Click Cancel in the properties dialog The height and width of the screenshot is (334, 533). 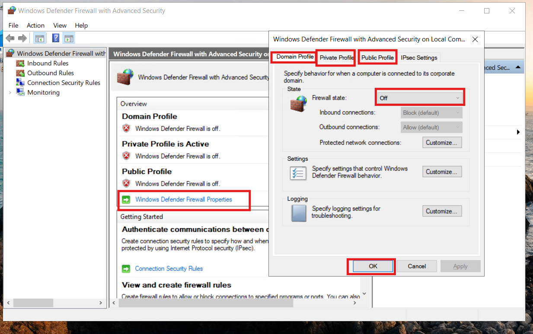point(417,266)
